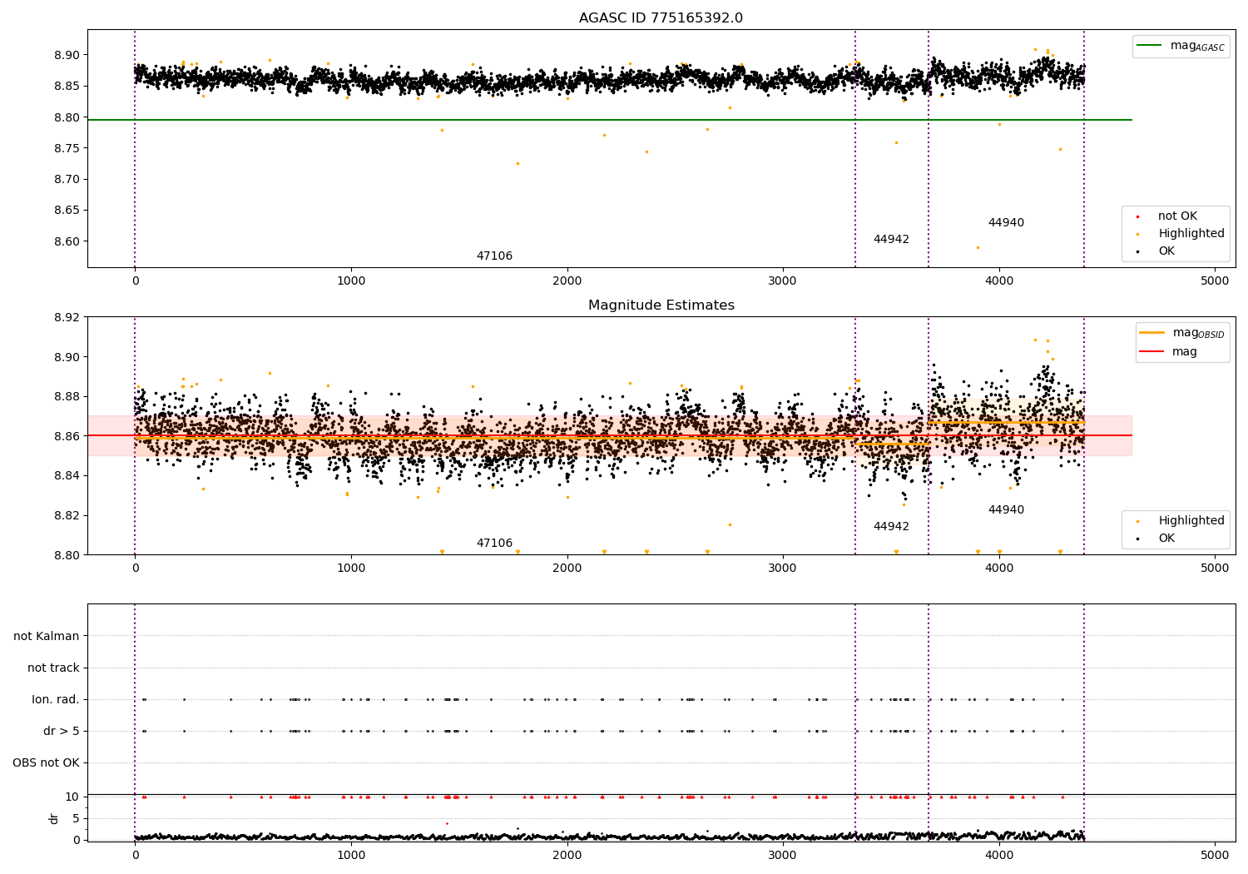The height and width of the screenshot is (874, 1248).
Task: Select the orange mag OBSID legend entry
Action: [x=1181, y=333]
